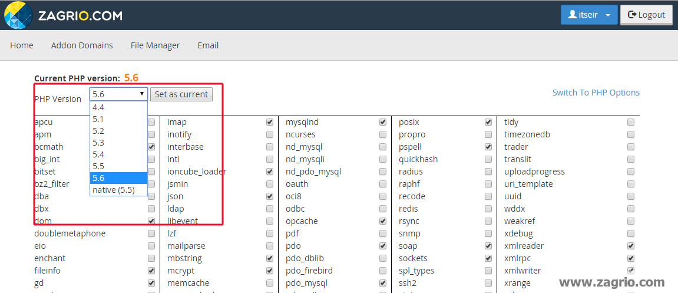This screenshot has width=678, height=293.
Task: Select version 5.1 from the dropdown list
Action: [118, 119]
